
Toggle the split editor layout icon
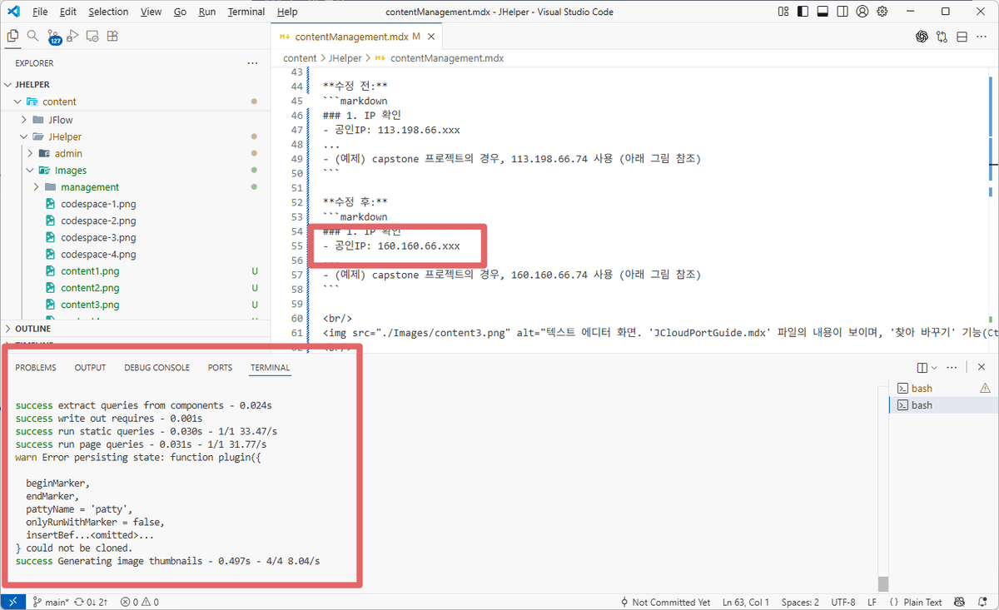point(963,37)
